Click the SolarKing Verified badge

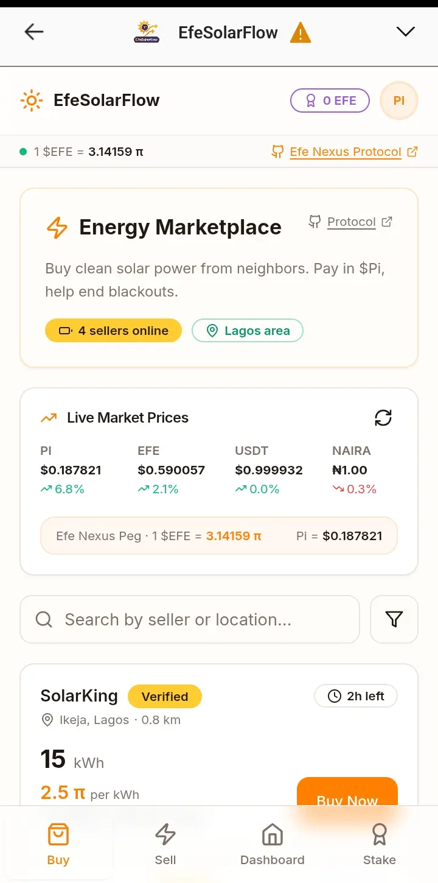(x=165, y=697)
